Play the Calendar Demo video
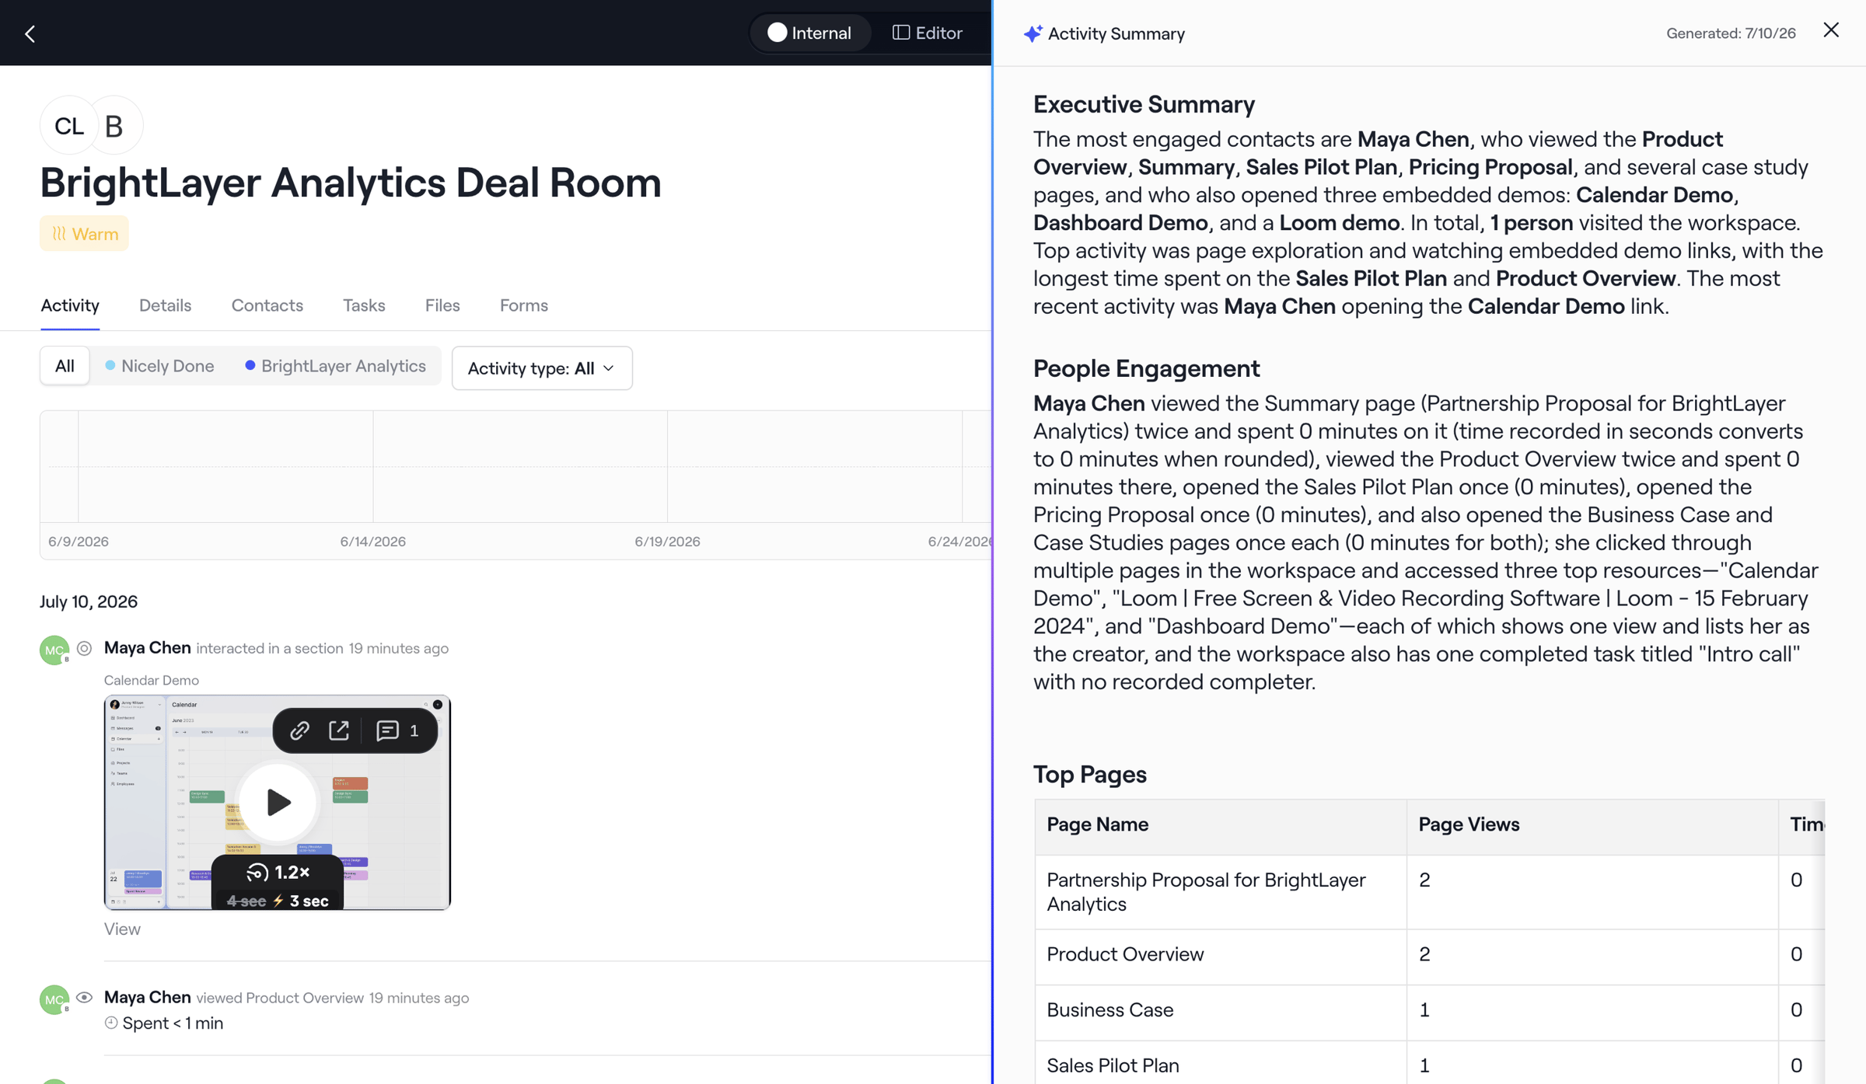 coord(278,802)
